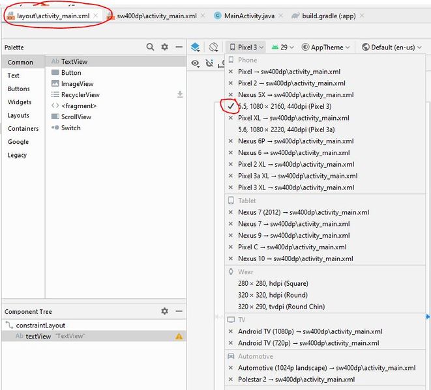The height and width of the screenshot is (390, 431).
Task: Minimize the Component Tree panel
Action: coord(179,311)
